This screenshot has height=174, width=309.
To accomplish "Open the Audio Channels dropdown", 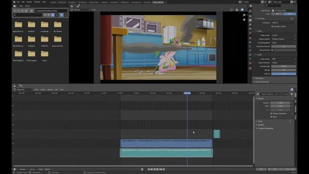I will pos(284,63).
